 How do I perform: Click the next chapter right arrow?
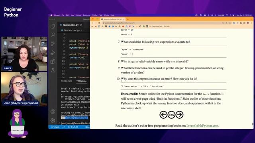pos(180,115)
